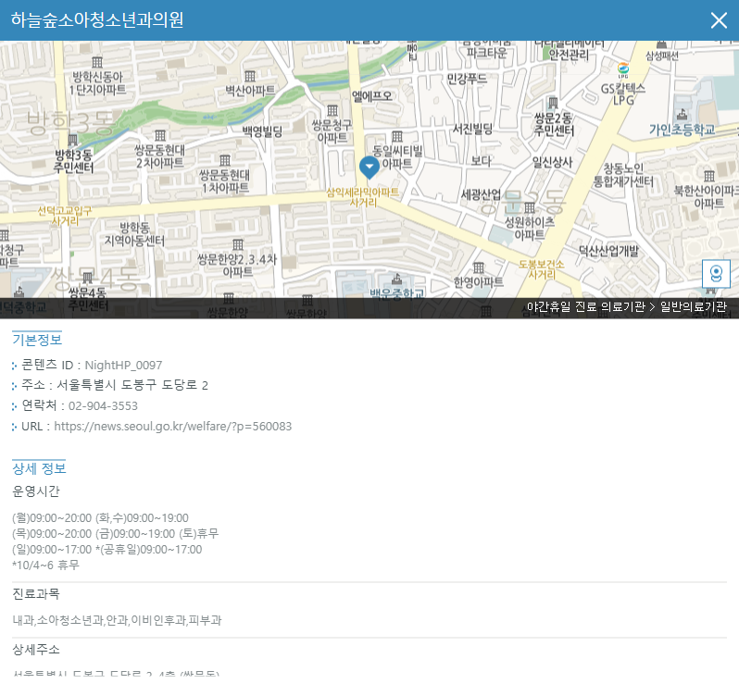
Task: Click the 민강푸드 map label
Action: point(467,78)
